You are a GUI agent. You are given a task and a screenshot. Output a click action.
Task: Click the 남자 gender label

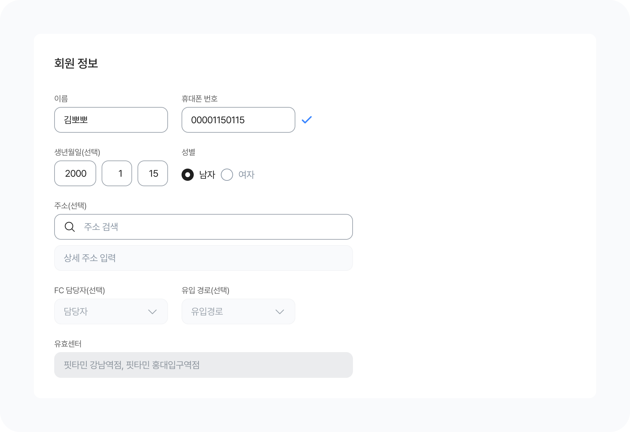207,175
